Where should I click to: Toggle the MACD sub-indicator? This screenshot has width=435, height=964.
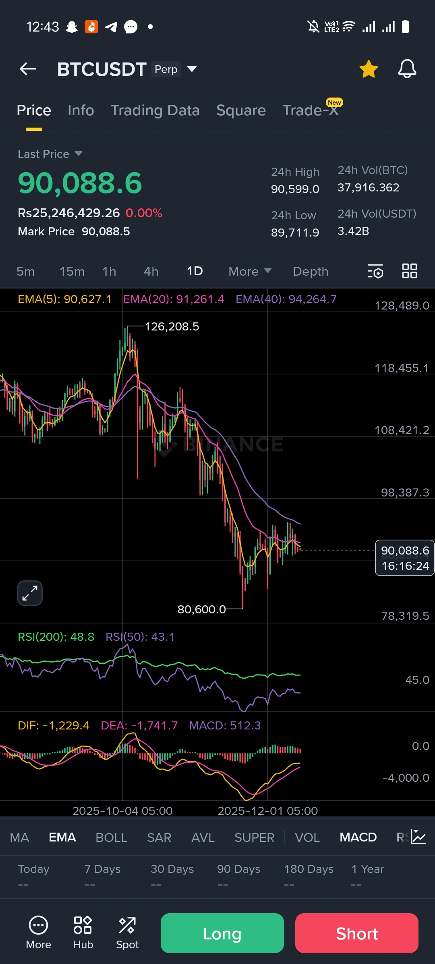tap(358, 837)
